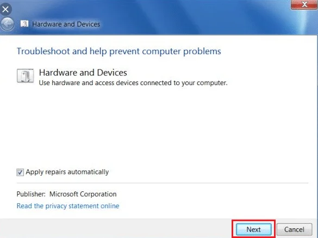Click the small troubleshooter icon in title bar
Viewport: 318px width, 238px height.
24,24
